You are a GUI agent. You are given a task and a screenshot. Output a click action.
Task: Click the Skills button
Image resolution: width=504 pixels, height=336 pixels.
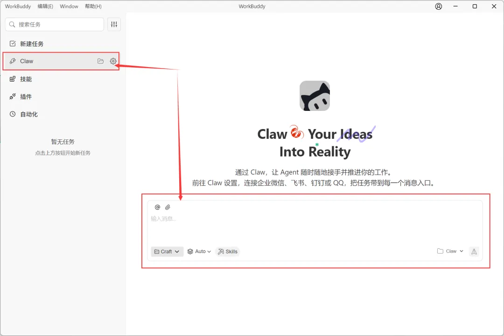pos(228,252)
